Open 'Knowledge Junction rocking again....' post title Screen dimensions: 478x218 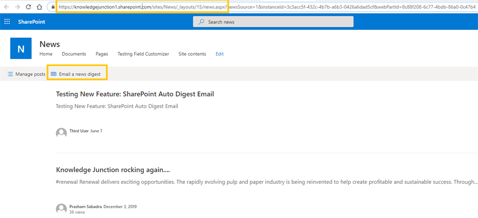click(113, 170)
